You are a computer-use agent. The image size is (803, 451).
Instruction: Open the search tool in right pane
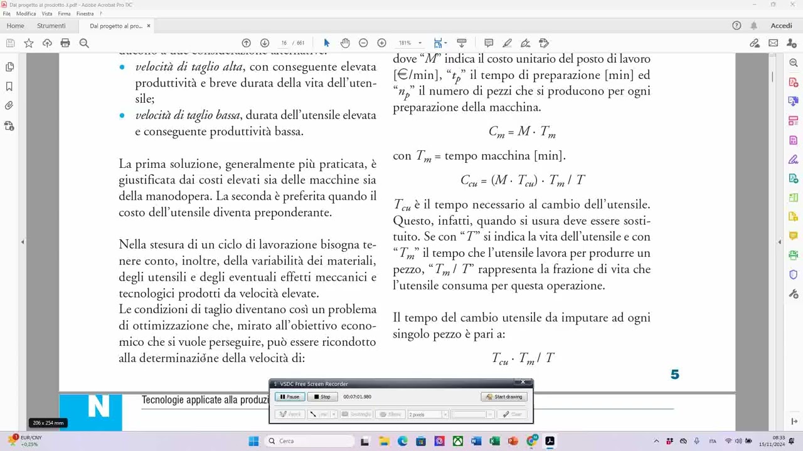click(x=794, y=63)
